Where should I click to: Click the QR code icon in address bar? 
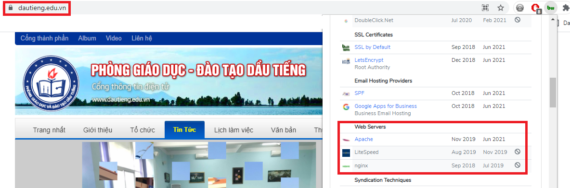pyautogui.click(x=485, y=8)
